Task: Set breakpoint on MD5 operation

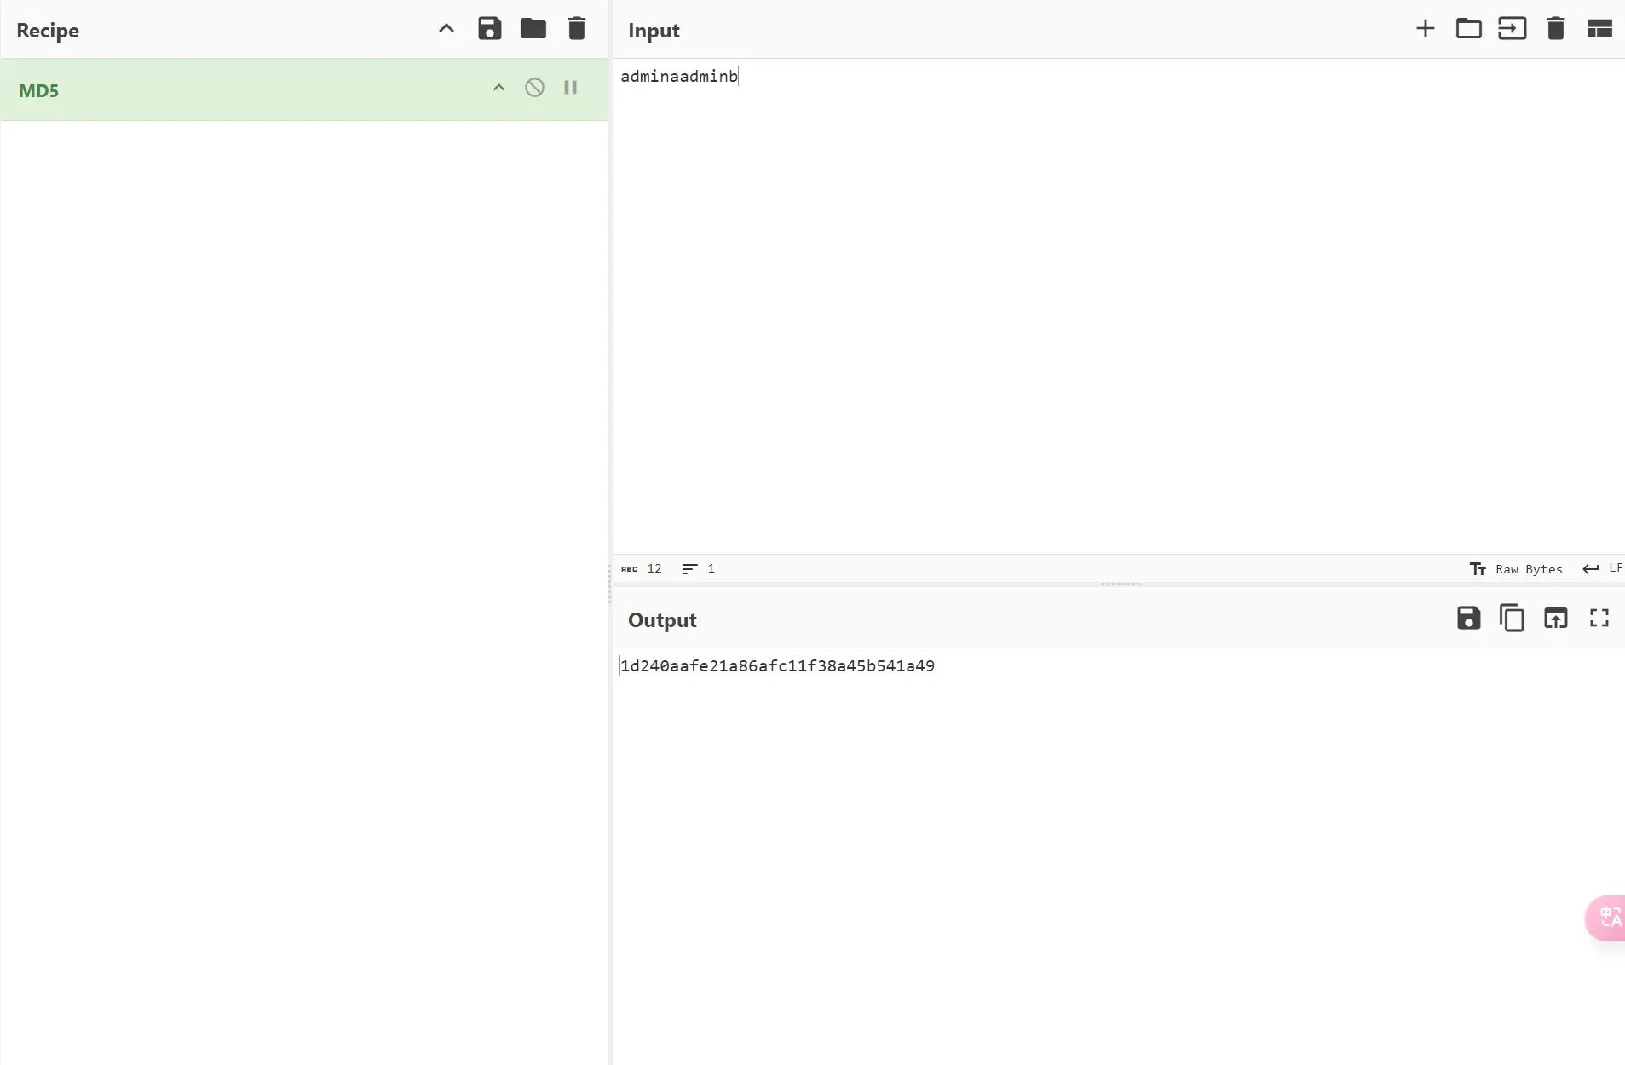Action: pyautogui.click(x=570, y=88)
